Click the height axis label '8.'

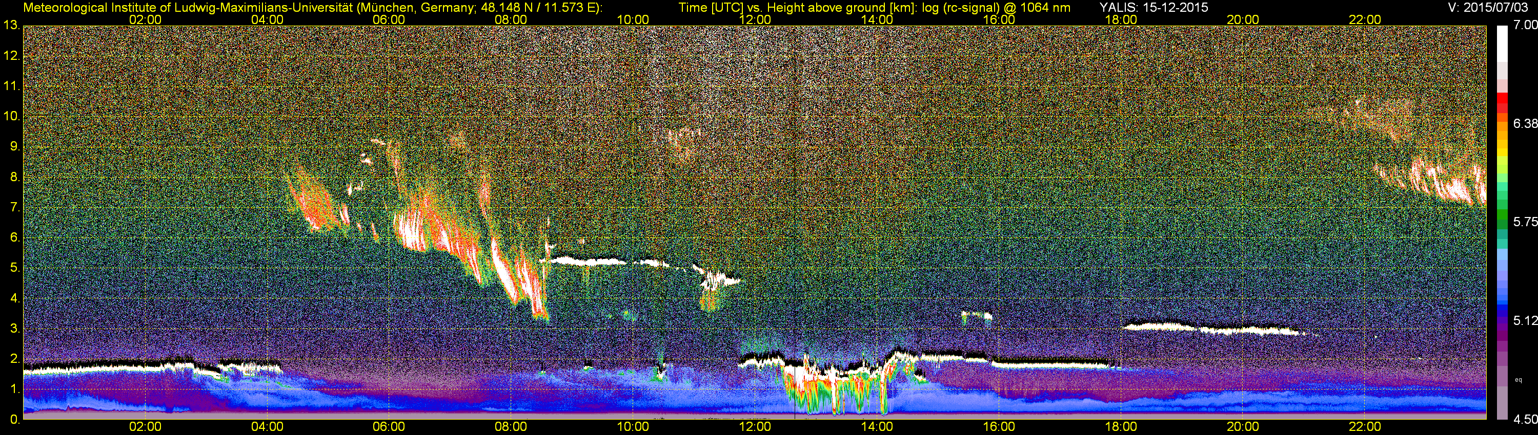tap(14, 178)
